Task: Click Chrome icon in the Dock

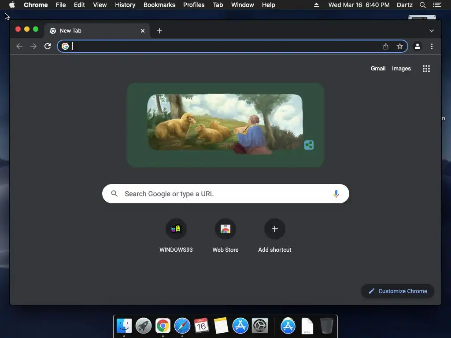Action: [x=163, y=326]
